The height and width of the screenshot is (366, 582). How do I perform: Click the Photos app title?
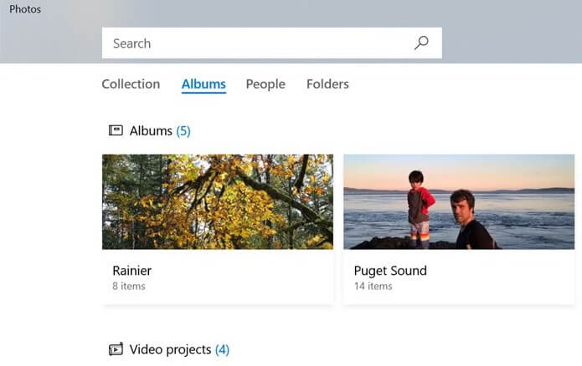[25, 9]
